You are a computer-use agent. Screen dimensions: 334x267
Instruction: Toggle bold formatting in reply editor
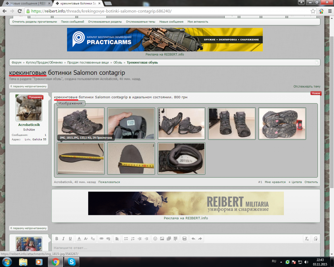(57, 239)
